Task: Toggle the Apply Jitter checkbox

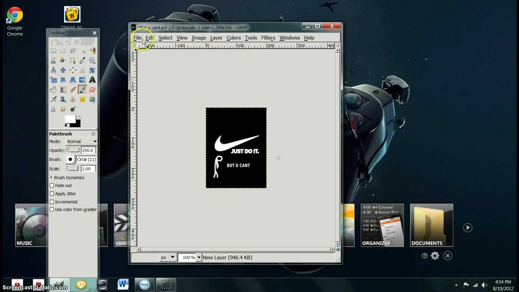Action: (52, 193)
